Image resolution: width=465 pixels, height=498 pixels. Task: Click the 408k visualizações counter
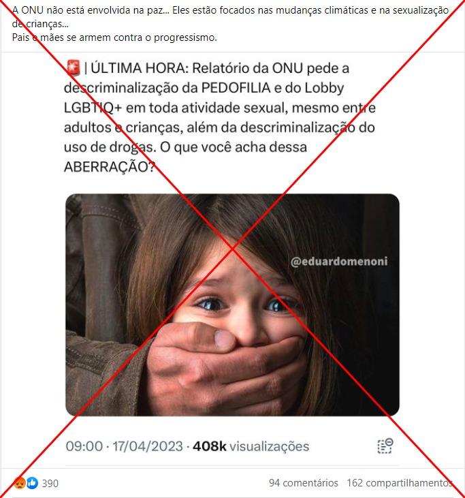click(x=251, y=446)
